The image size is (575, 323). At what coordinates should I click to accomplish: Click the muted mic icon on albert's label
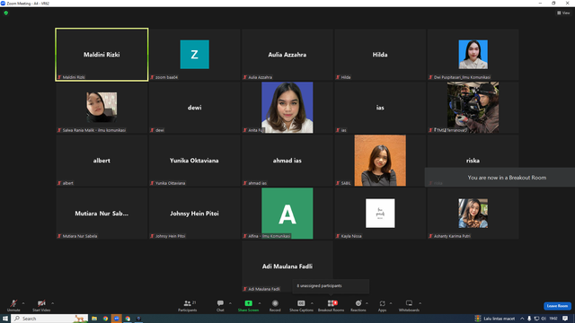(x=59, y=183)
